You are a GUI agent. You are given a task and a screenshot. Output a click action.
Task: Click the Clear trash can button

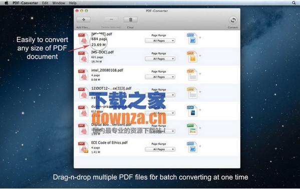(x=131, y=20)
